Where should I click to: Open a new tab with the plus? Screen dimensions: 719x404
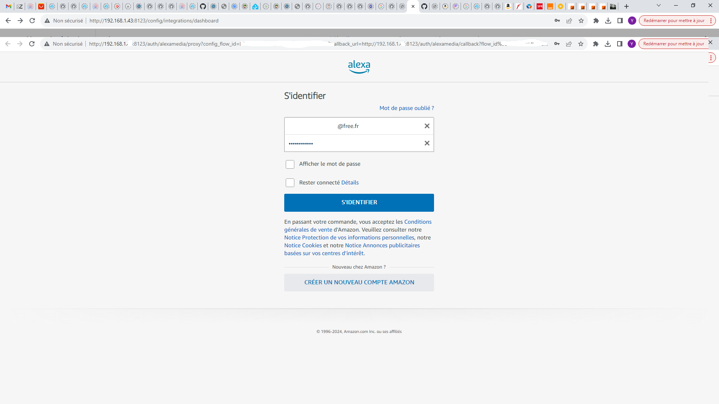click(x=627, y=6)
